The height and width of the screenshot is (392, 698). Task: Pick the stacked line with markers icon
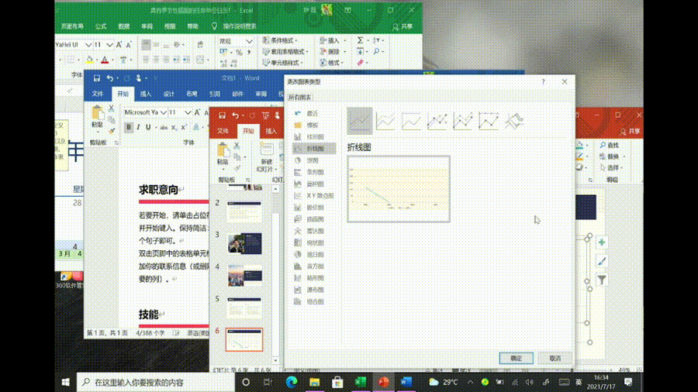[463, 121]
